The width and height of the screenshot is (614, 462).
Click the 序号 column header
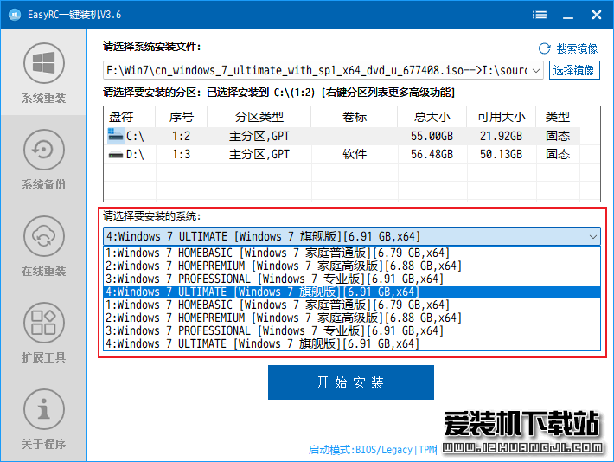[x=182, y=117]
